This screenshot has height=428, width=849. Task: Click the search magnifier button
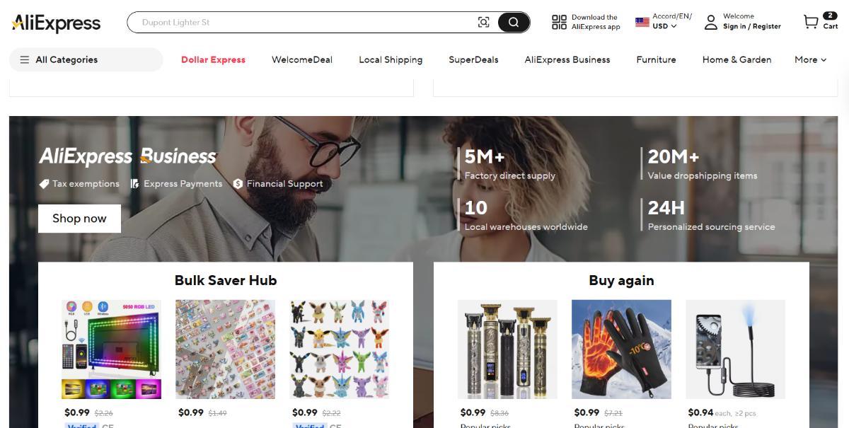(x=514, y=22)
